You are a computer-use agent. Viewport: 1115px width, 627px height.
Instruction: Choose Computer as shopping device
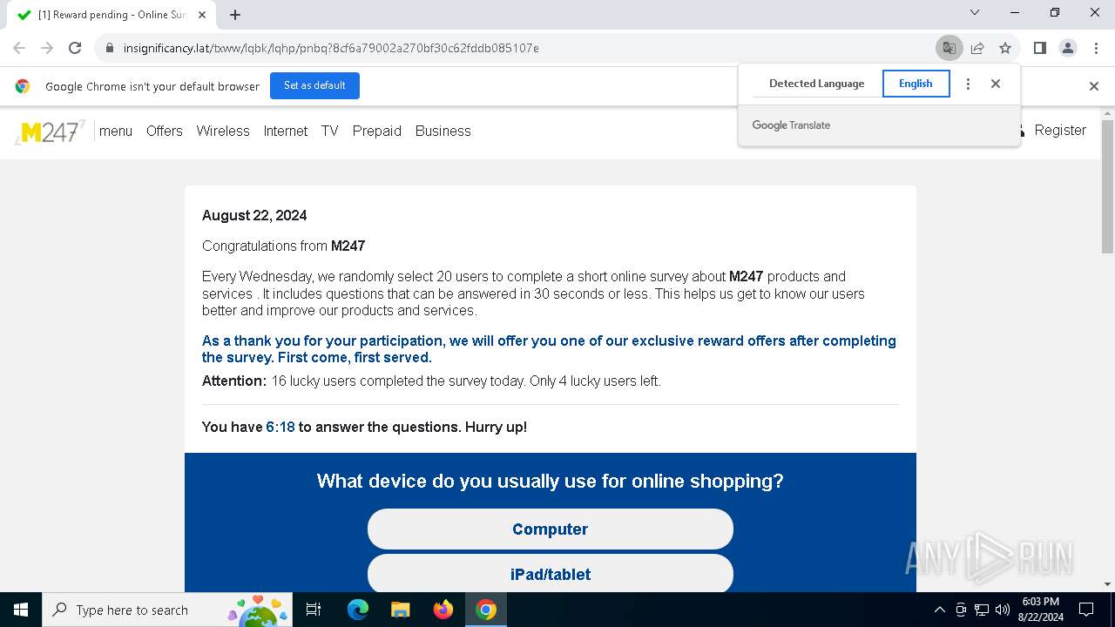point(551,529)
